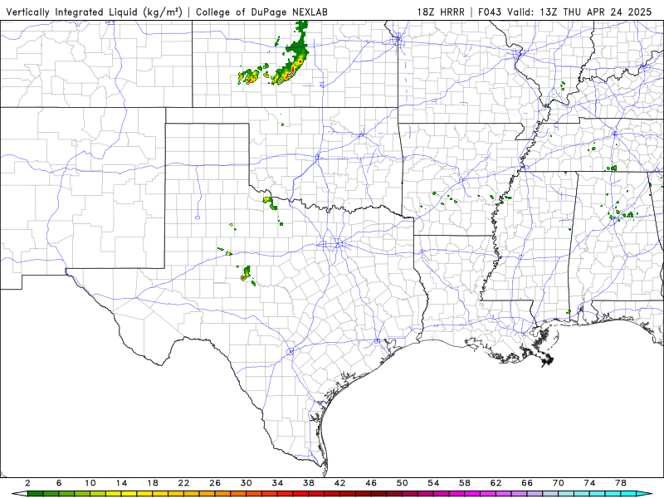Click the "Vertically Integrated Liquid (kg/m²)" title

[x=94, y=12]
